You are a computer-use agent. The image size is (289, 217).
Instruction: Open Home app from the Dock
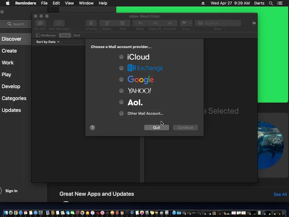tap(87, 213)
